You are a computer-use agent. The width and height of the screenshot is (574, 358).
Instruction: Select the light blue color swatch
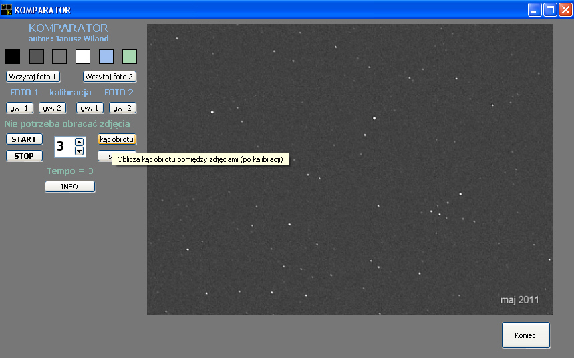106,57
